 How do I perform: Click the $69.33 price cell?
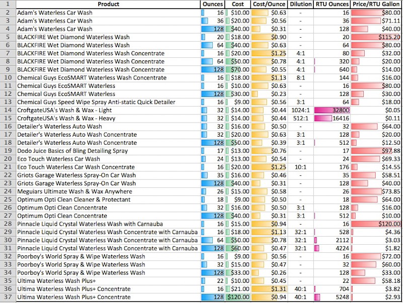pos(376,159)
